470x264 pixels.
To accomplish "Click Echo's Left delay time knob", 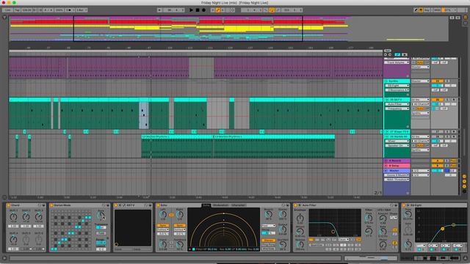I will [163, 215].
